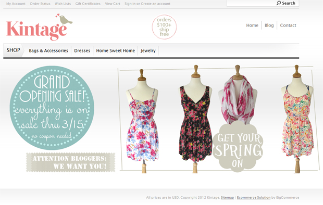Click Create an account
Viewport: 323px width, 205px height.
click(x=156, y=4)
